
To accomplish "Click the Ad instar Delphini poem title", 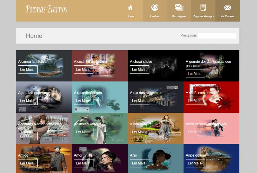I will tap(87, 124).
